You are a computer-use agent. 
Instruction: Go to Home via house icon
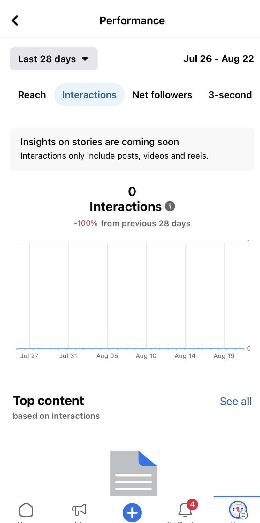click(x=26, y=510)
